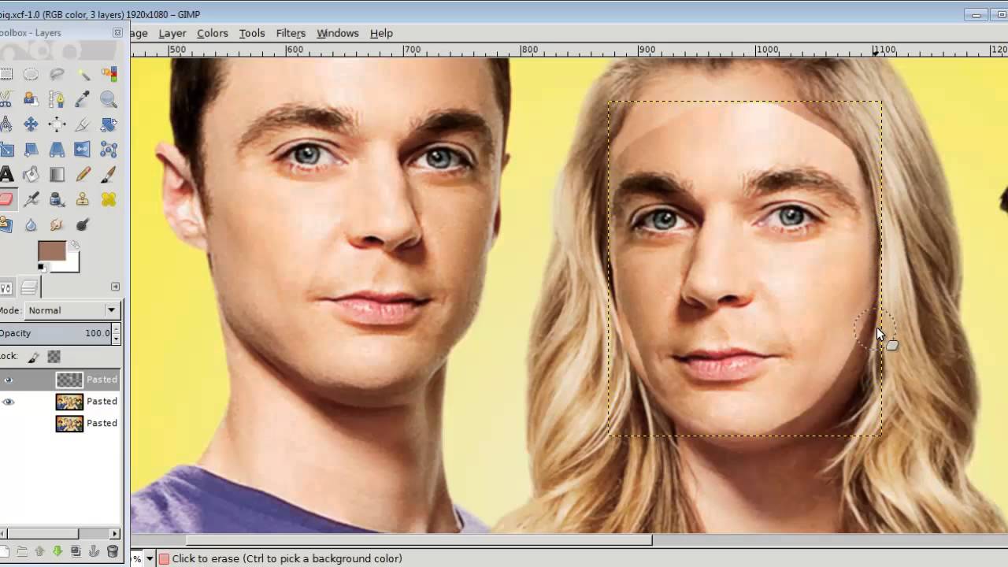This screenshot has height=567, width=1008.
Task: Open the Tools menu
Action: tap(252, 33)
